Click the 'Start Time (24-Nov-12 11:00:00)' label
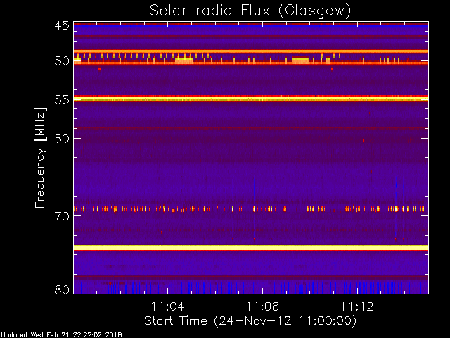The height and width of the screenshot is (338, 450). (x=250, y=321)
